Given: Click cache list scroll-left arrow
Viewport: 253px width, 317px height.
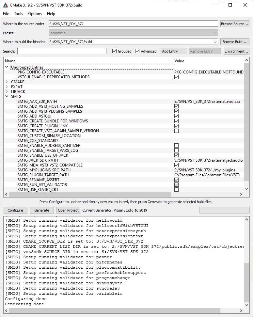Looking at the screenshot, I should (x=6, y=194).
